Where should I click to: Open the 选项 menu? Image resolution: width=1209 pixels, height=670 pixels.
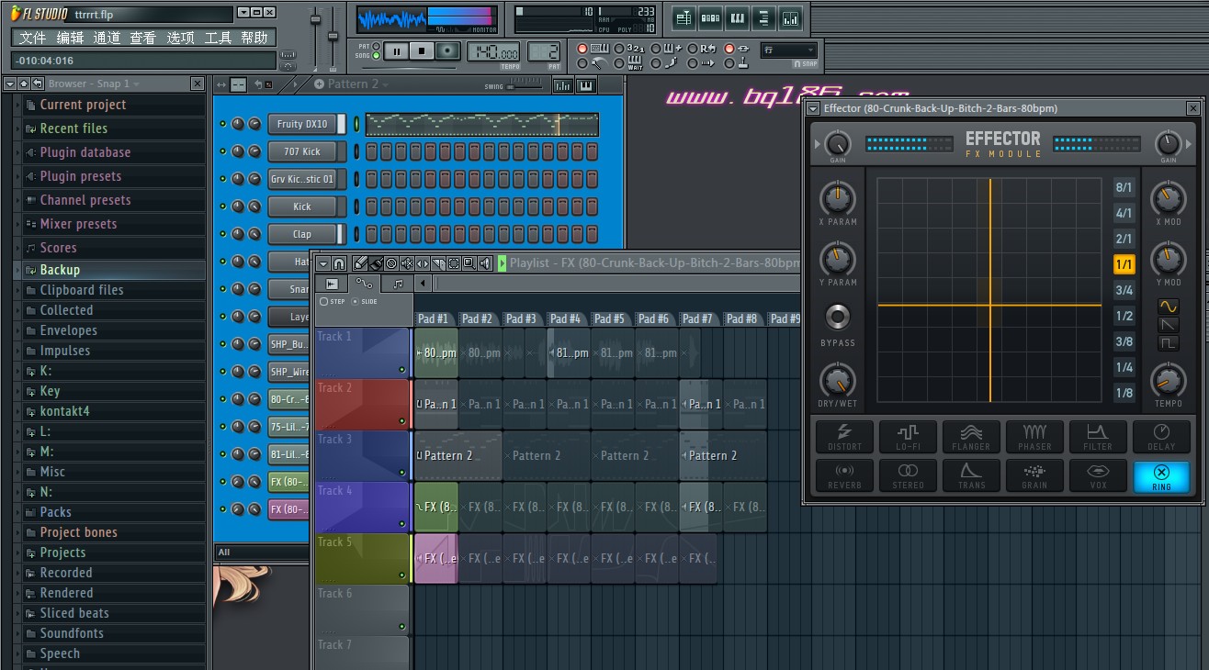pyautogui.click(x=180, y=38)
